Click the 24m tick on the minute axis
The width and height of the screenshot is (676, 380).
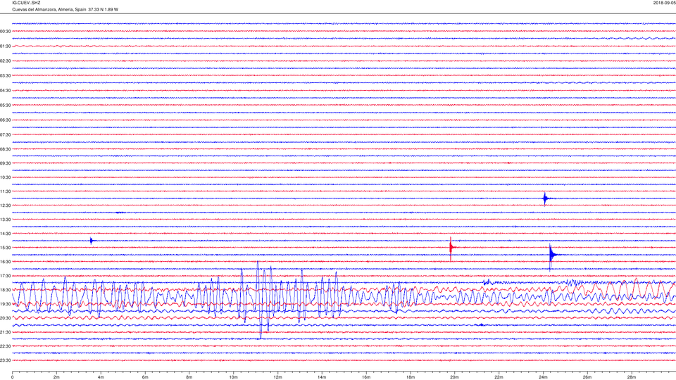pyautogui.click(x=543, y=377)
